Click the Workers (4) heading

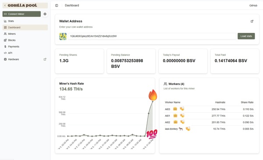point(176,84)
